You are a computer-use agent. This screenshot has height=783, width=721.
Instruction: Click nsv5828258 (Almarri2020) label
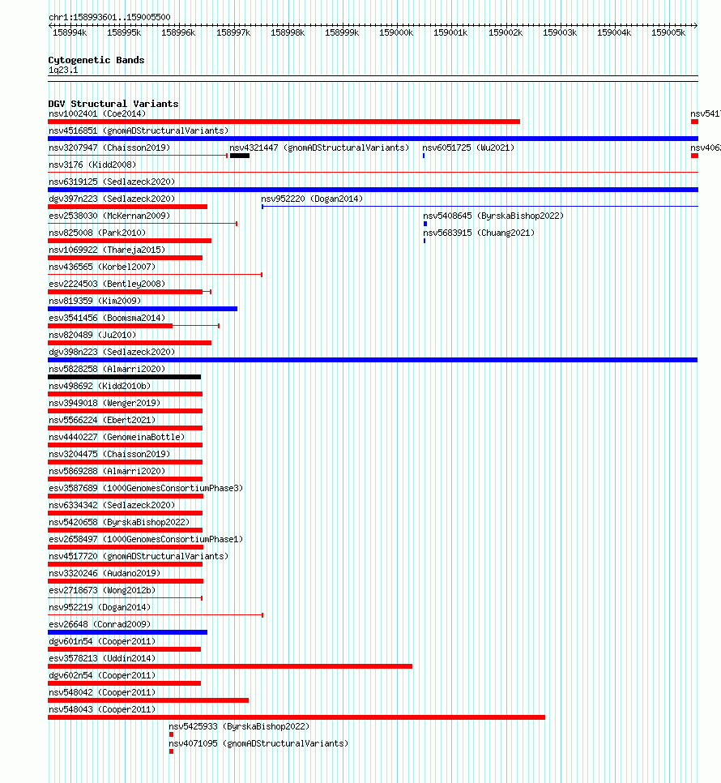tap(107, 369)
